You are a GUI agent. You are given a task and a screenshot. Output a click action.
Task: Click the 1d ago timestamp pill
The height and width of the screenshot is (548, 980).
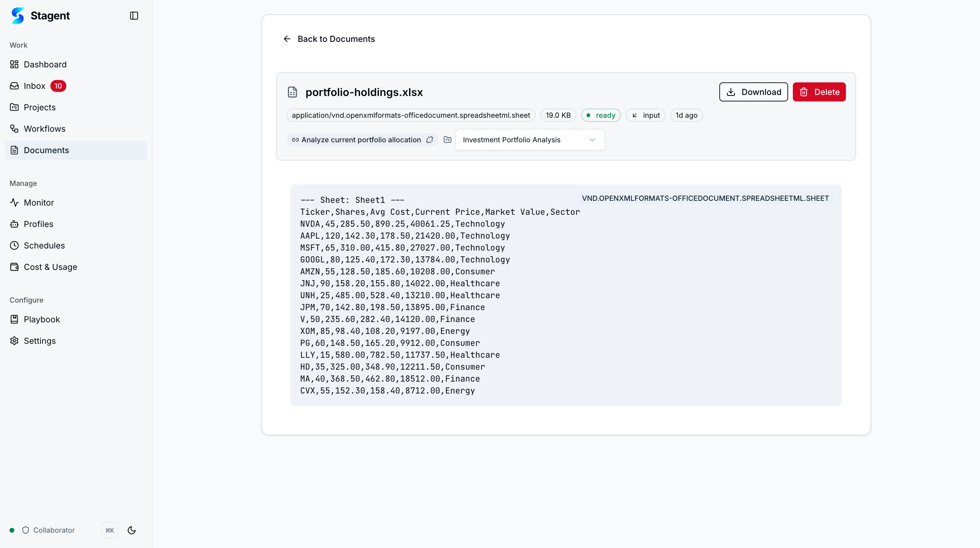[x=686, y=115]
